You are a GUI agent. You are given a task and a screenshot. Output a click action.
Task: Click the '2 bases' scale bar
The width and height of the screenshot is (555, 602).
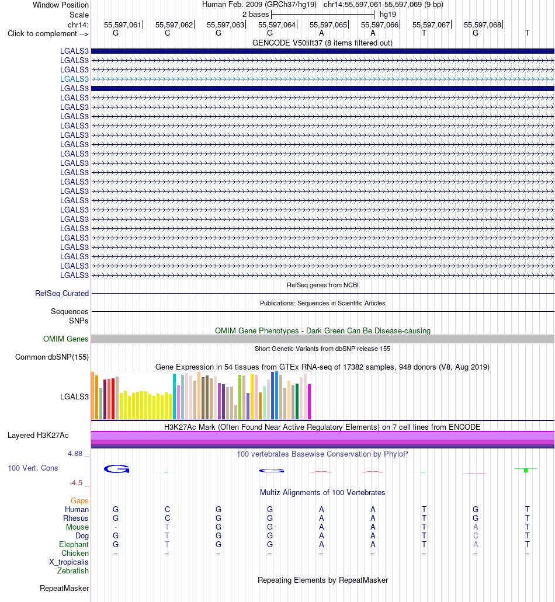pos(322,15)
